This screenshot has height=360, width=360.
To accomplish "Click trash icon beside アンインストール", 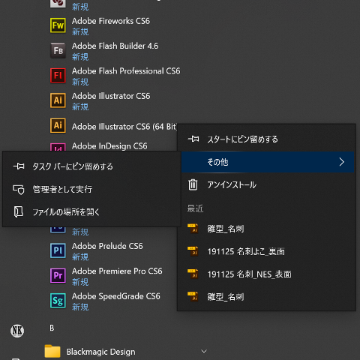I will [x=193, y=184].
